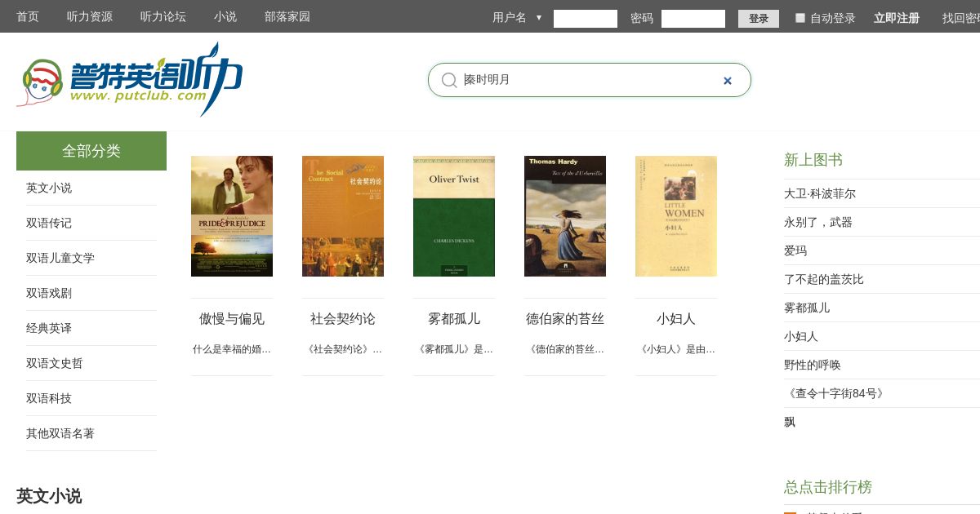Click the search field containing 秦时明月
The width and height of the screenshot is (980, 514).
coord(590,80)
